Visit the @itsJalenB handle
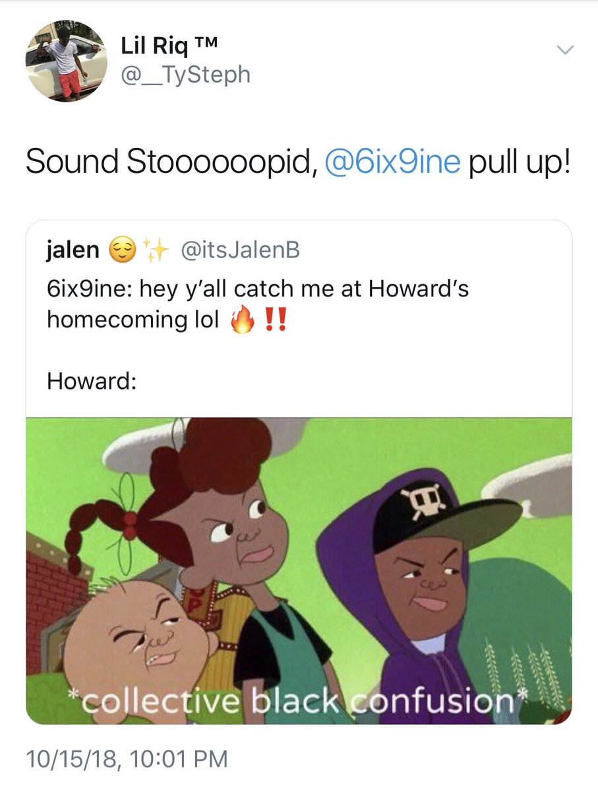This screenshot has width=598, height=792. point(240,250)
